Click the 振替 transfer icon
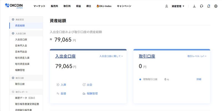 click(58, 94)
